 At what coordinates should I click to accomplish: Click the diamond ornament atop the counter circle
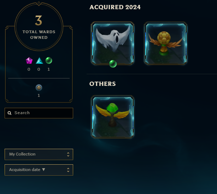pyautogui.click(x=39, y=2)
